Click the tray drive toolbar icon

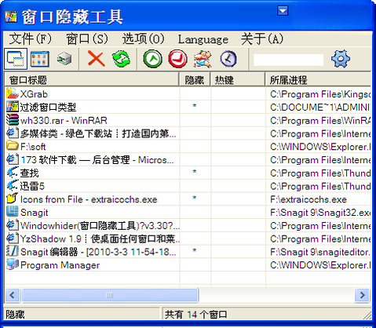[64, 59]
